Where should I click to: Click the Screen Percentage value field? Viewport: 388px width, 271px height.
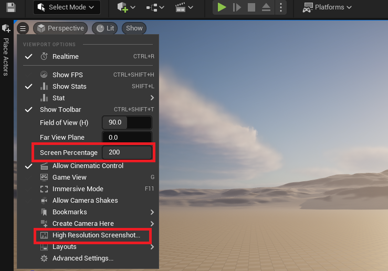tap(127, 152)
